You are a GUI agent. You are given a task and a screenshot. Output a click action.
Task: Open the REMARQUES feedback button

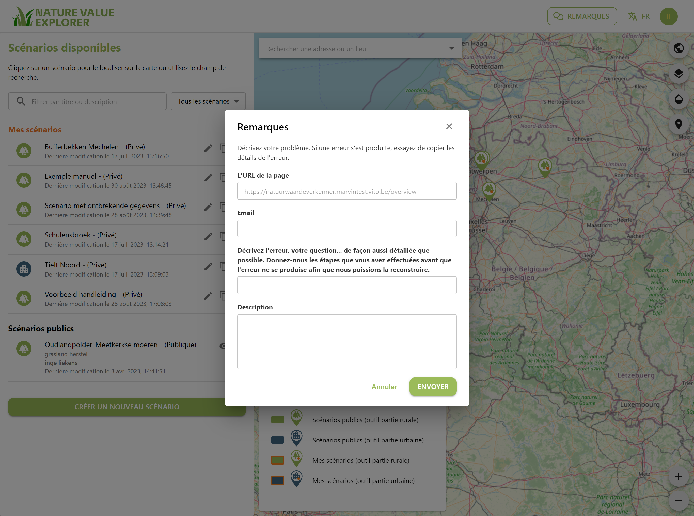click(582, 16)
